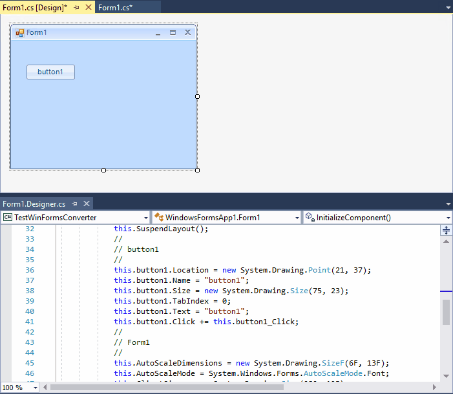Image resolution: width=453 pixels, height=394 pixels.
Task: Select the Form1 title bar icon
Action: pyautogui.click(x=19, y=32)
